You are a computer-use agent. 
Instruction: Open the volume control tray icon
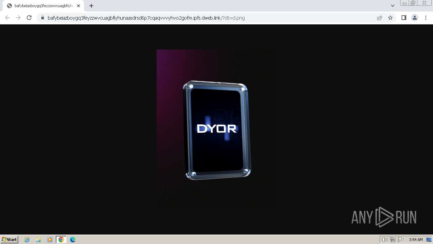point(385,240)
